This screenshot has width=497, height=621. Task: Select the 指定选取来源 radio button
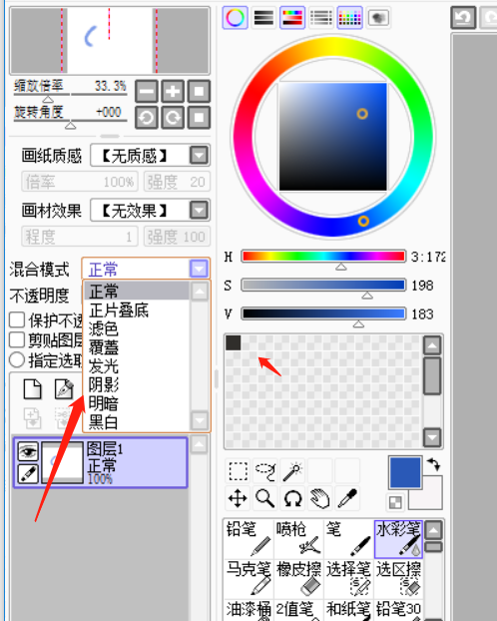click(x=17, y=359)
